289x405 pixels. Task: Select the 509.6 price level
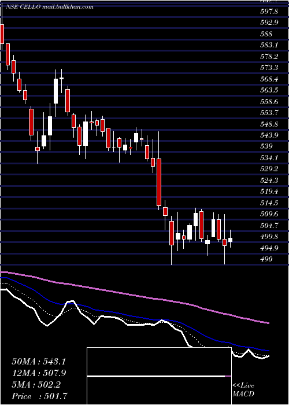[x=269, y=214]
